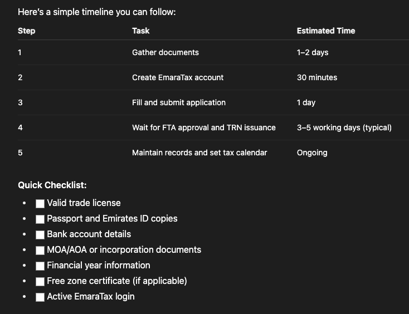
Task: Click the Estimated Time column header
Action: pyautogui.click(x=325, y=31)
